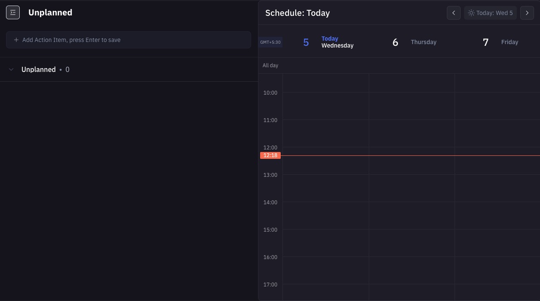Image resolution: width=540 pixels, height=301 pixels.
Task: Click the Unplanned heading
Action: [x=50, y=12]
